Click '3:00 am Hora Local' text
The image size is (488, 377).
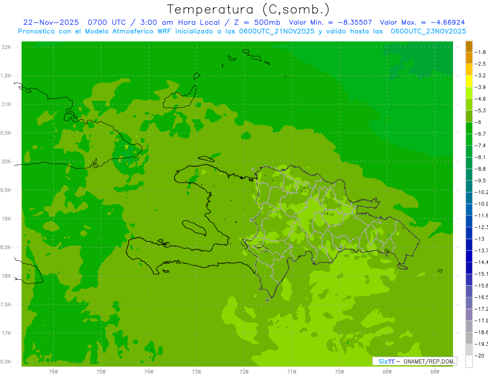click(179, 22)
